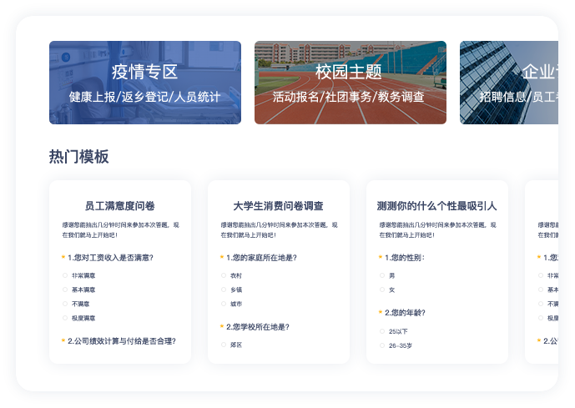The image size is (575, 408).
Task: Choose 农村 as family location
Action: tap(224, 275)
